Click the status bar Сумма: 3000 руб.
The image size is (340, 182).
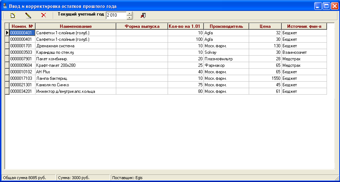click(x=83, y=178)
